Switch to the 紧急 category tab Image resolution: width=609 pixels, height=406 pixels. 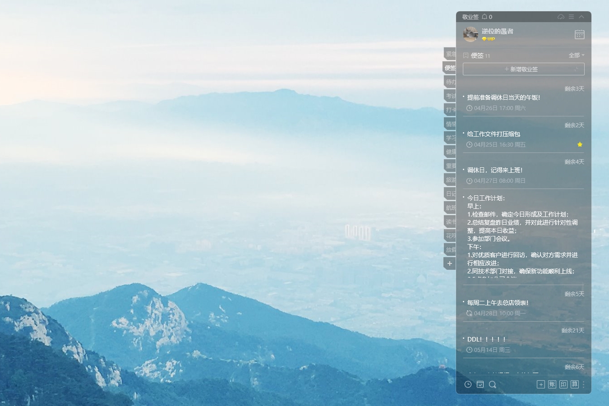pyautogui.click(x=450, y=54)
